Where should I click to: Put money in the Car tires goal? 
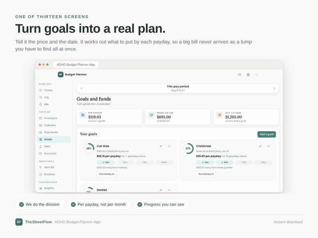click(x=107, y=174)
